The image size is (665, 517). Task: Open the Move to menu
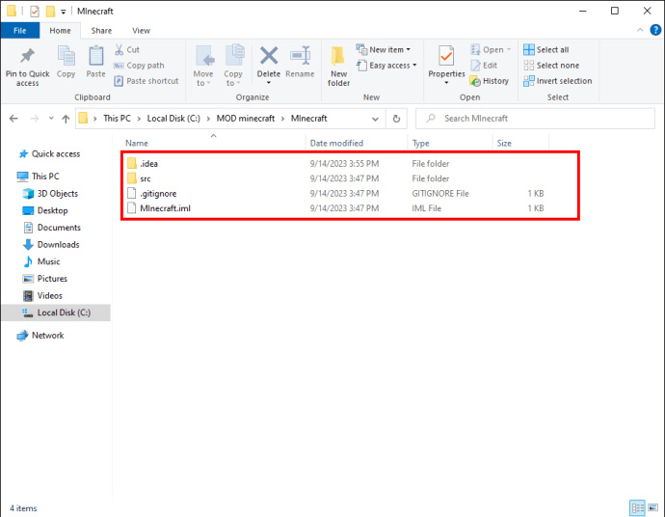203,66
